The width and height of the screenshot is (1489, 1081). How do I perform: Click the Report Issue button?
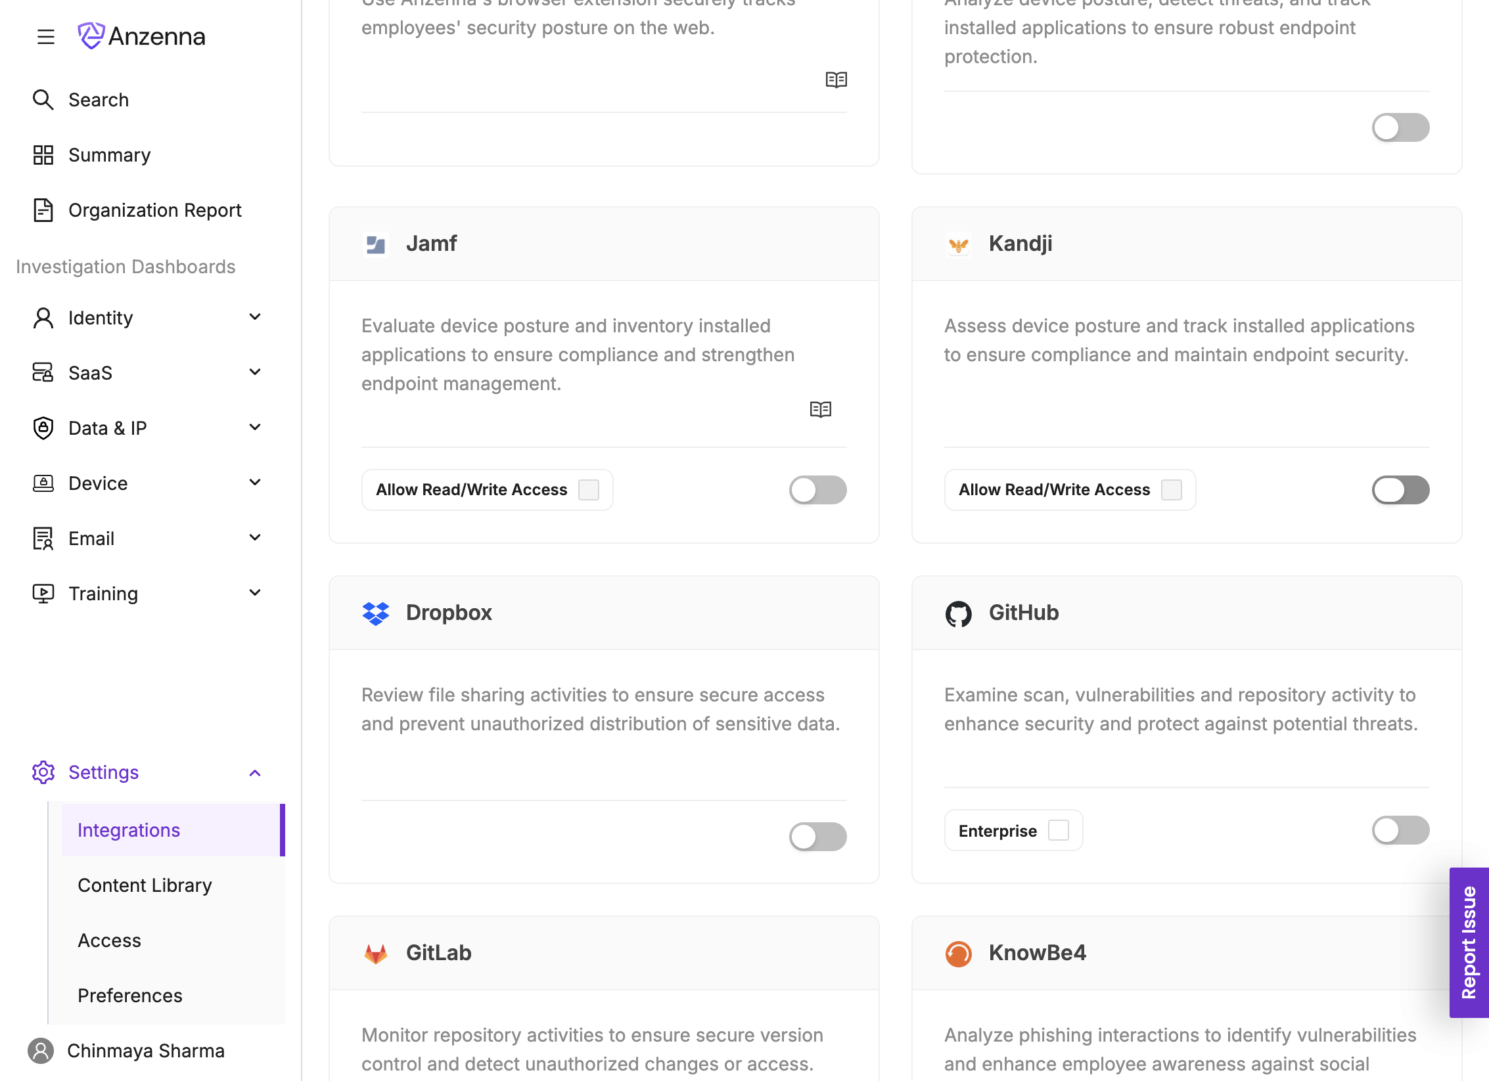point(1469,942)
